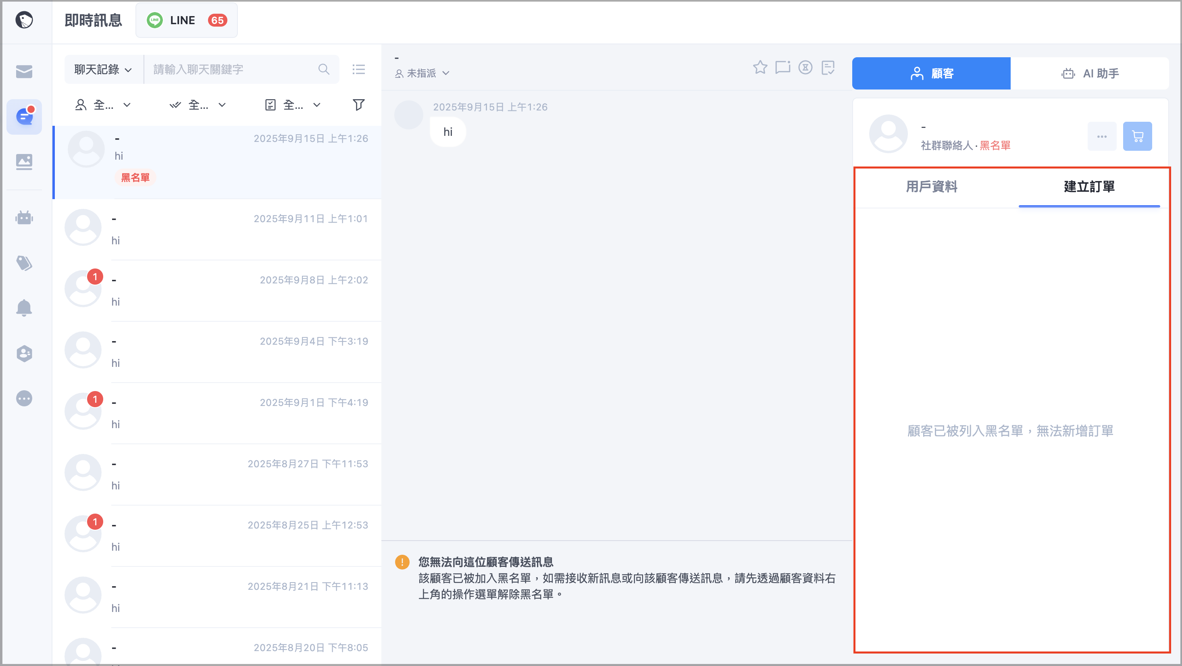Open the conversation dated 2025年8月27日 下午11:53

point(218,475)
